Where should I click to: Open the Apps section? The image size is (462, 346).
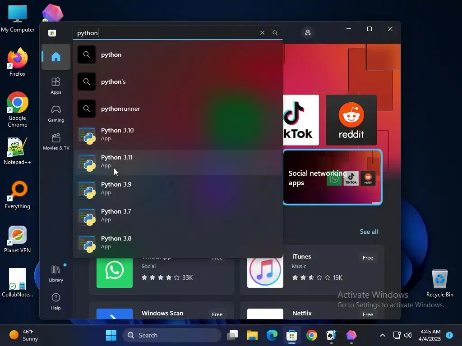click(55, 86)
